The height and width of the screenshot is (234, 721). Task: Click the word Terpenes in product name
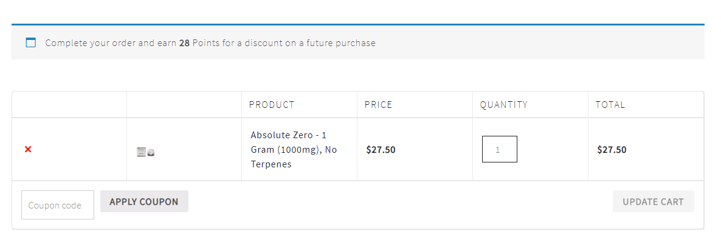tap(271, 164)
